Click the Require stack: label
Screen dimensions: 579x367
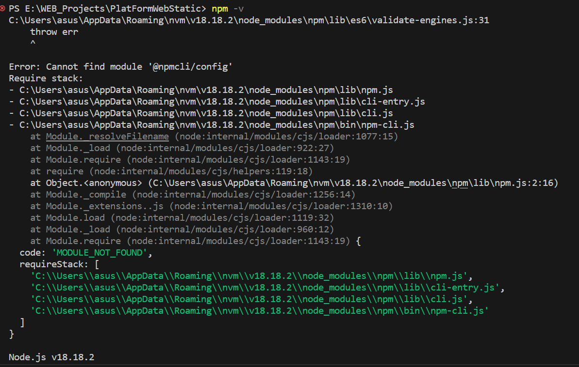pos(45,78)
